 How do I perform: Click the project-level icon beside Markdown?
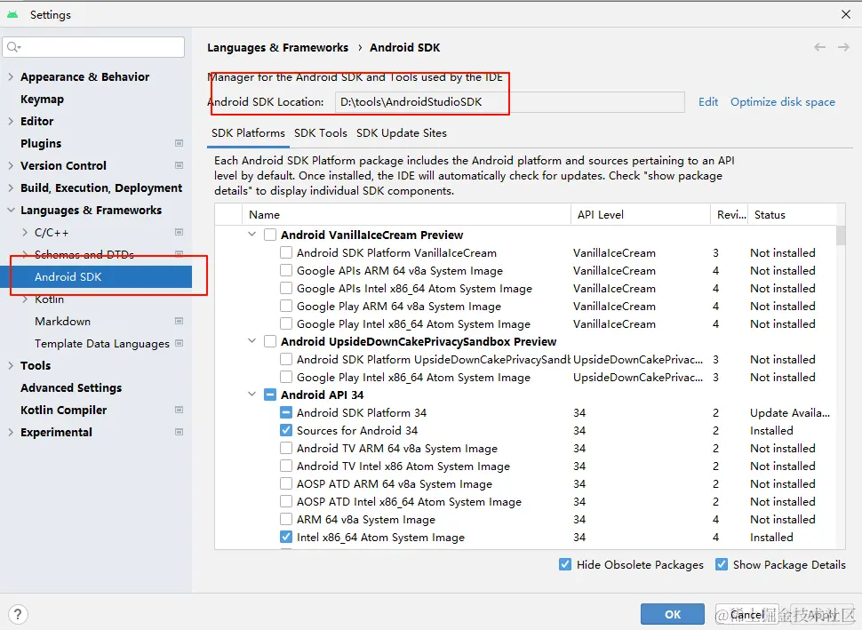pyautogui.click(x=179, y=321)
